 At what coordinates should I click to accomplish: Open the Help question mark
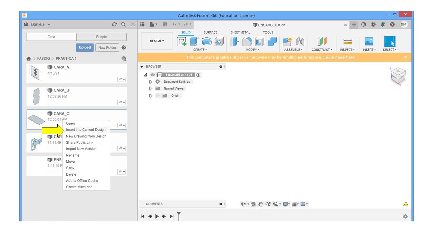(392, 24)
